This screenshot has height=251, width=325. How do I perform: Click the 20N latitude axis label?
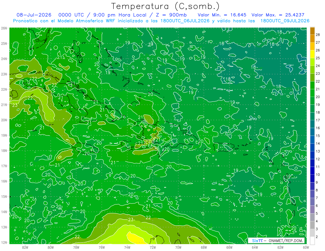tap(4, 120)
